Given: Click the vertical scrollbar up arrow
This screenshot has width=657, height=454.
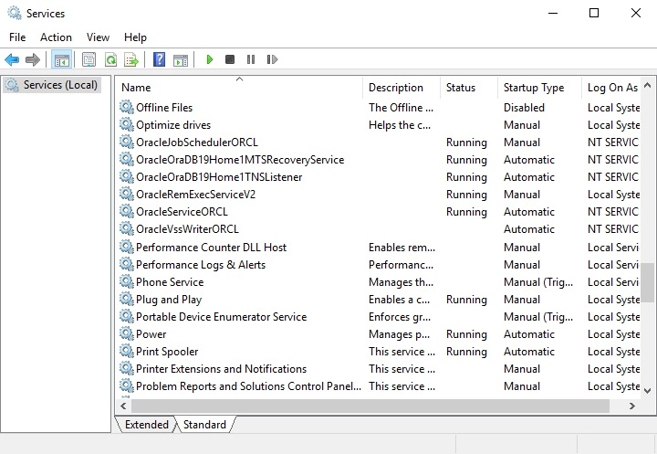Looking at the screenshot, I should coord(647,86).
